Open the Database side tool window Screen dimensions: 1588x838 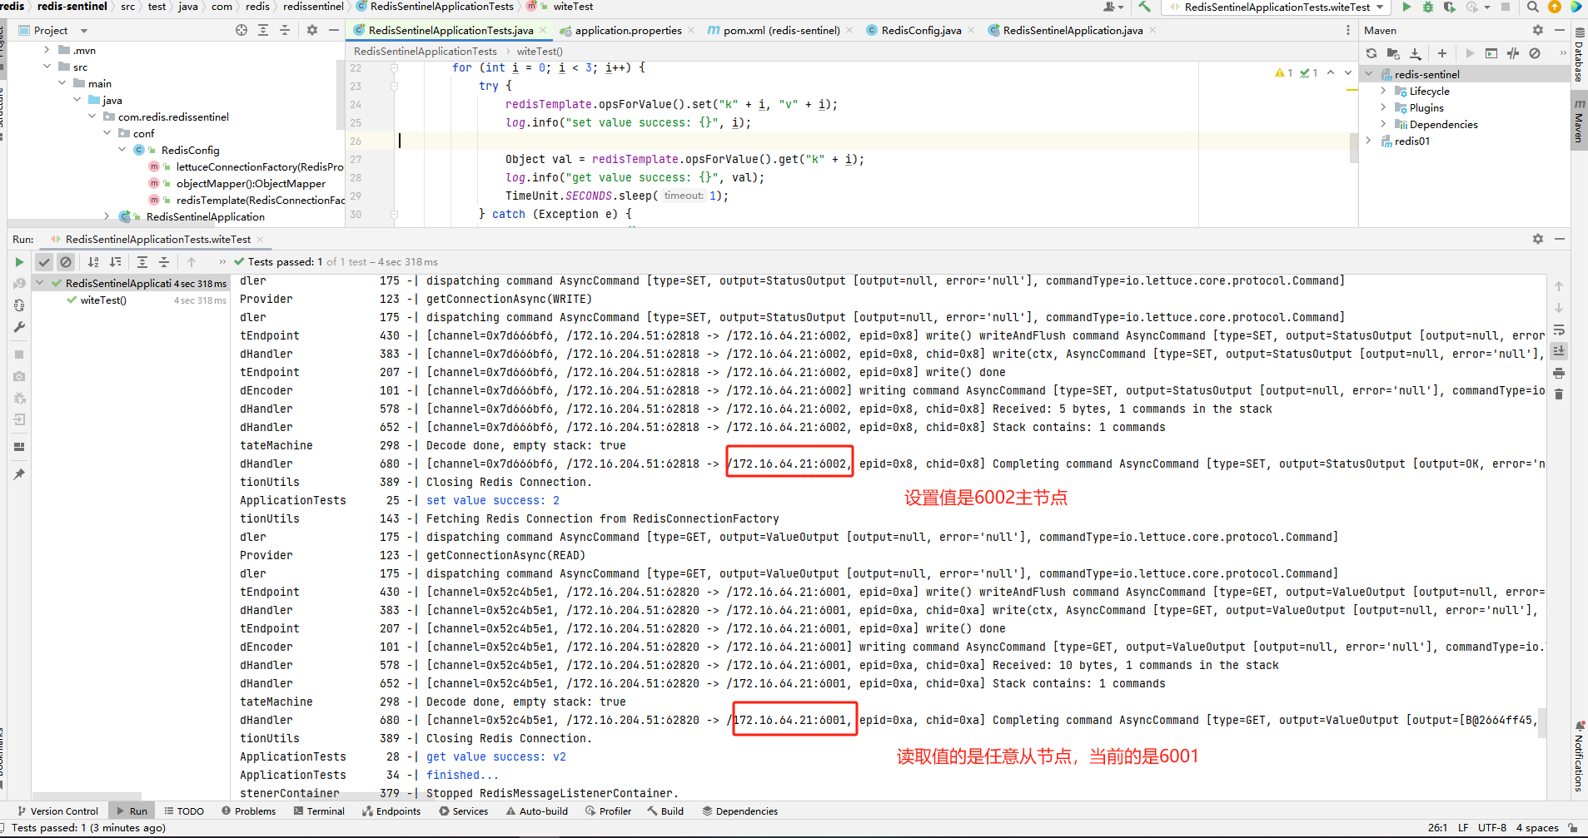point(1579,55)
